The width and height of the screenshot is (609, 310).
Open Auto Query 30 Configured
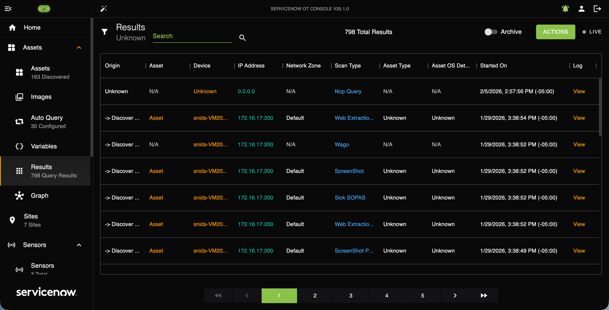coord(45,122)
